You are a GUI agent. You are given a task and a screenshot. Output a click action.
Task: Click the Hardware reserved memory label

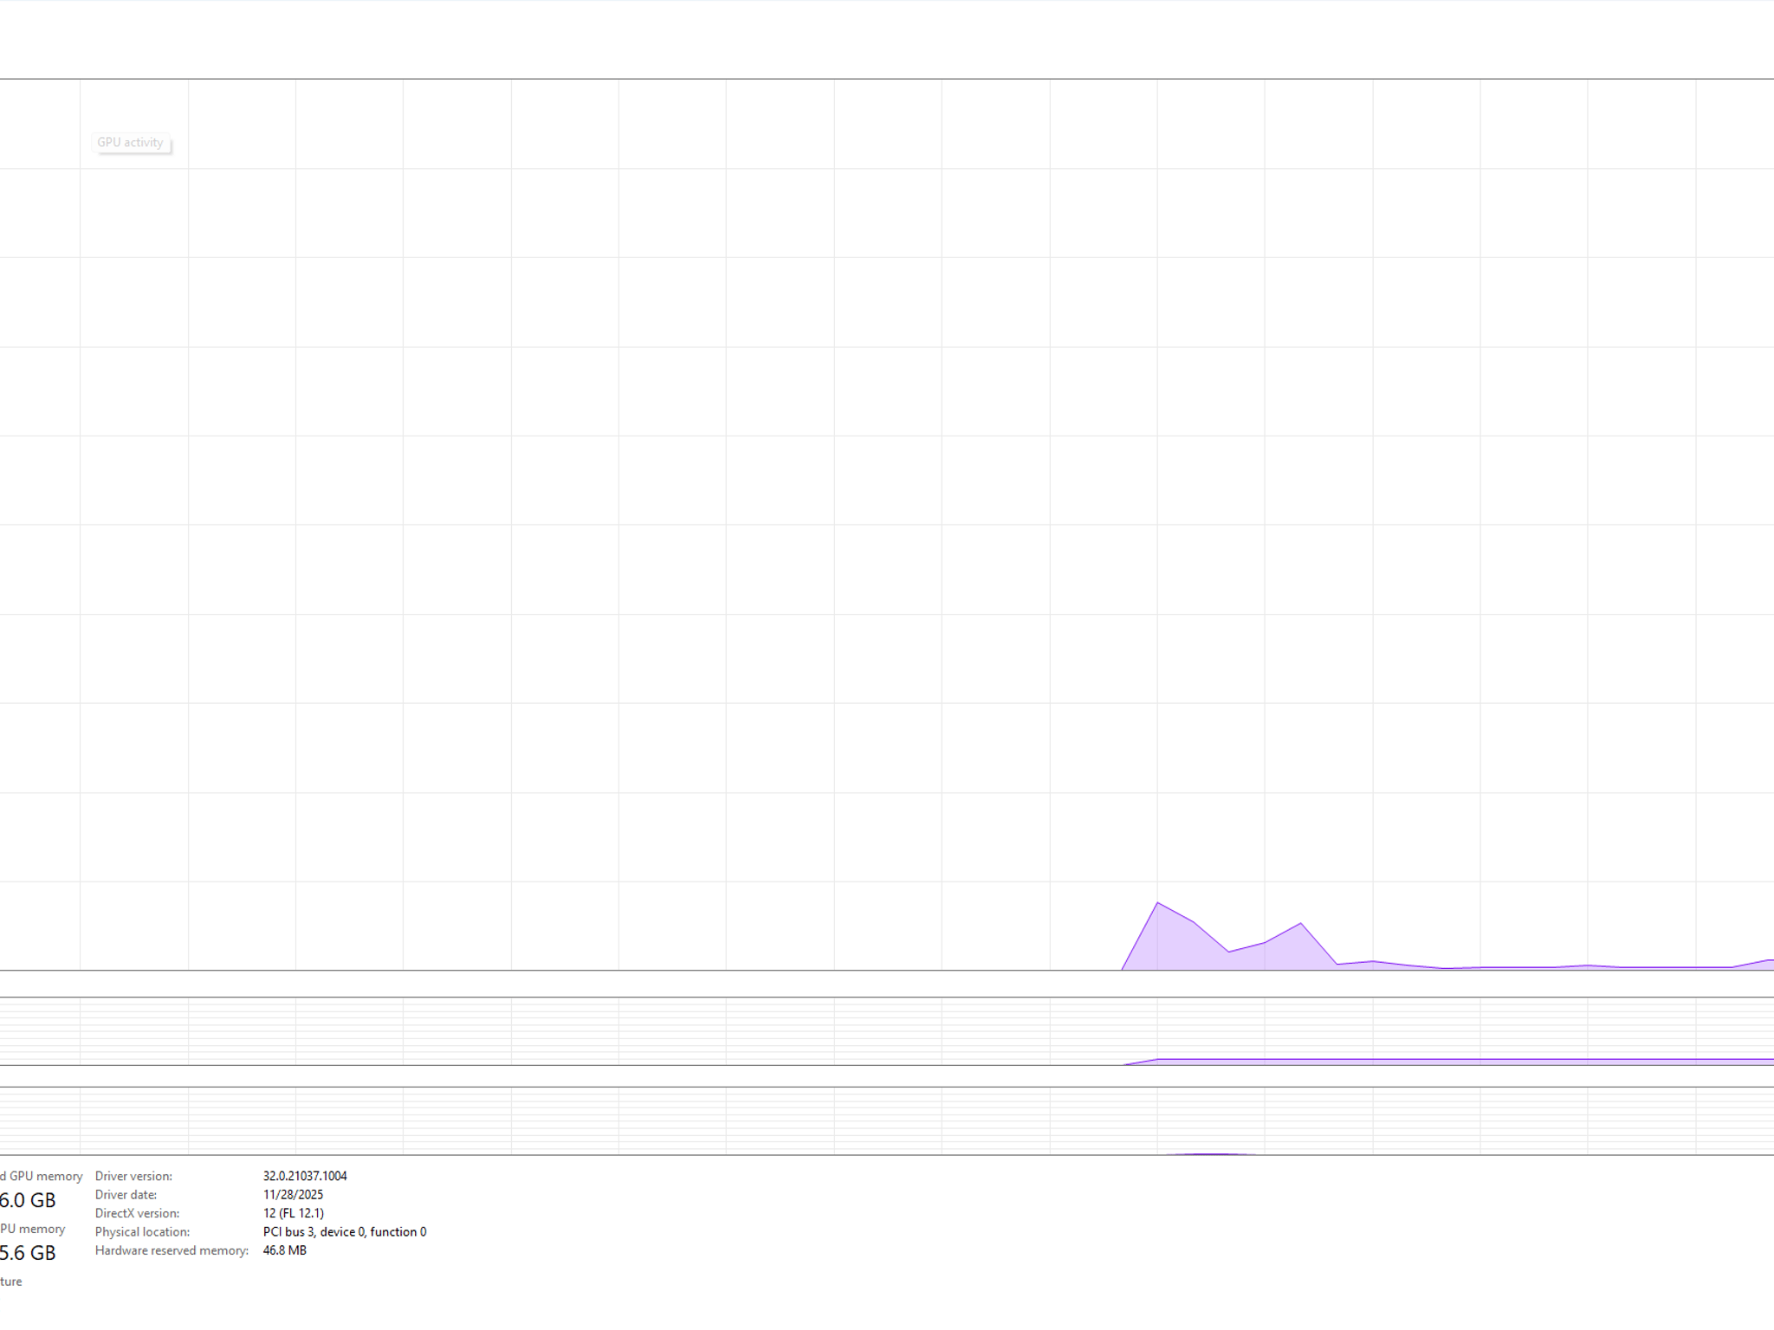(x=172, y=1250)
